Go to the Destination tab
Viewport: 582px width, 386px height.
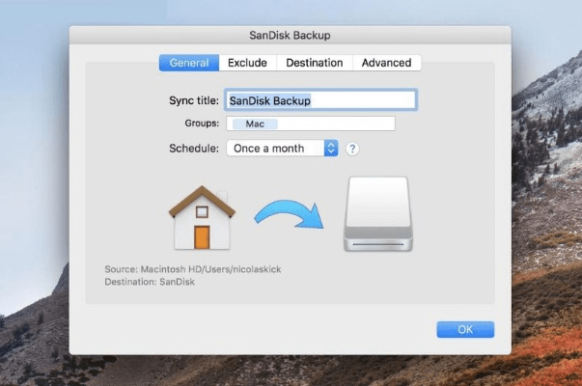pos(314,63)
